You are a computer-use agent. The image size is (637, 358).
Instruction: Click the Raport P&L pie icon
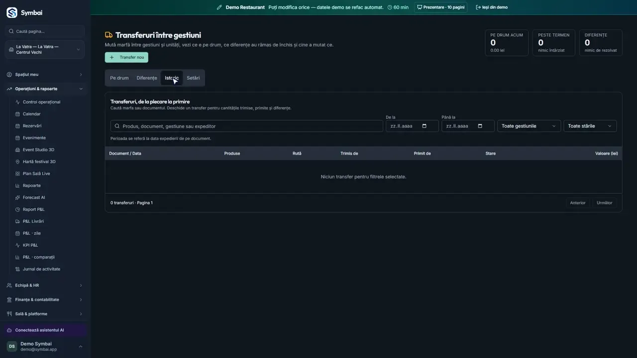point(18,209)
